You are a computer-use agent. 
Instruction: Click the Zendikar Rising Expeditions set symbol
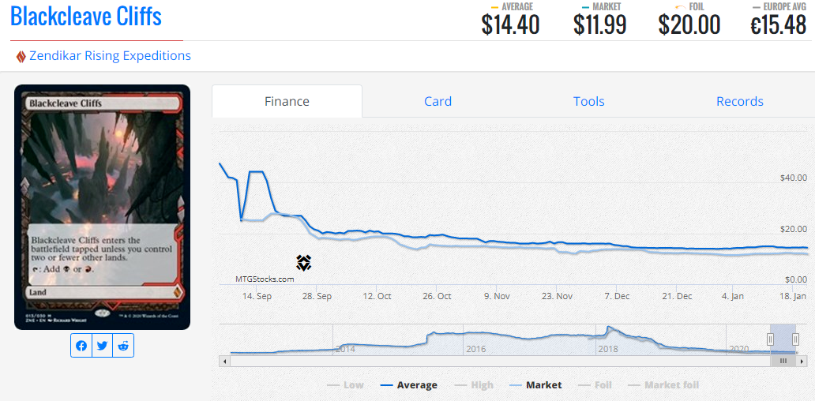[x=21, y=56]
